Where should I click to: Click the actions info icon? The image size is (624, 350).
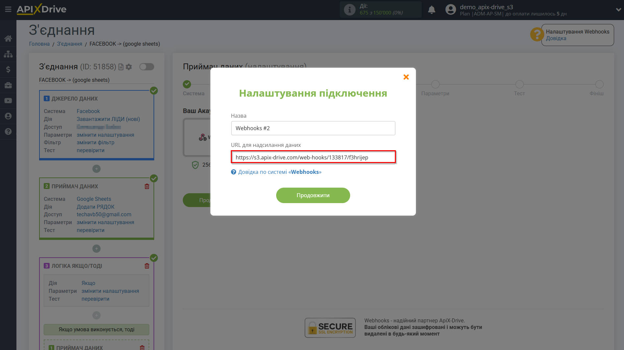[349, 10]
